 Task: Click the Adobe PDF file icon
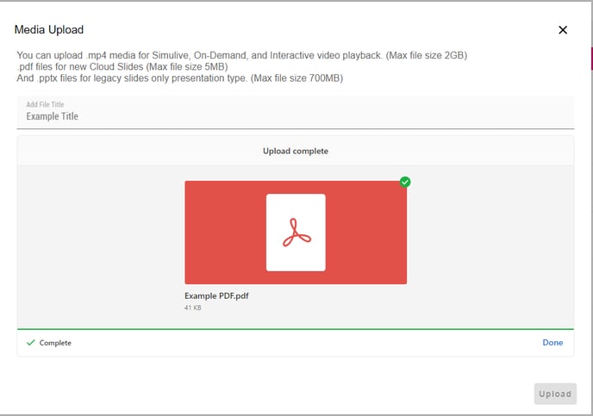(x=296, y=233)
